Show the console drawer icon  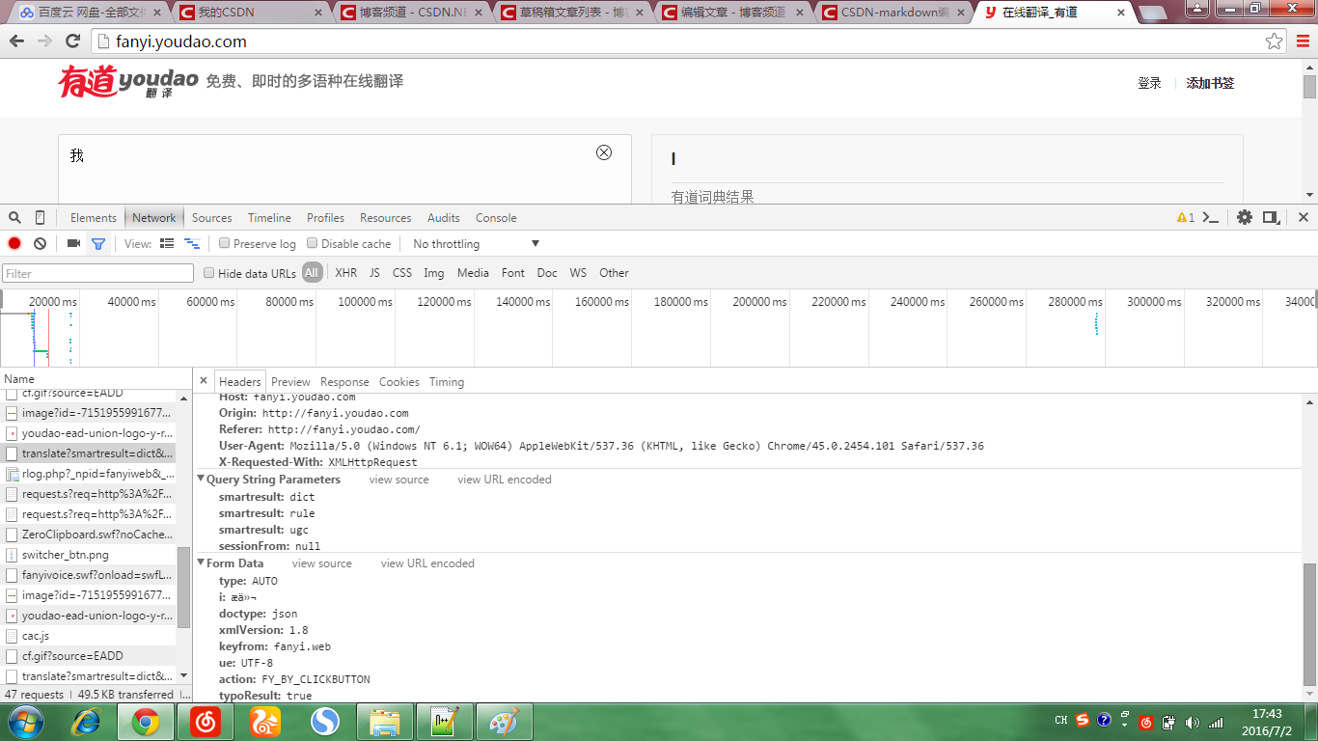(x=1210, y=217)
